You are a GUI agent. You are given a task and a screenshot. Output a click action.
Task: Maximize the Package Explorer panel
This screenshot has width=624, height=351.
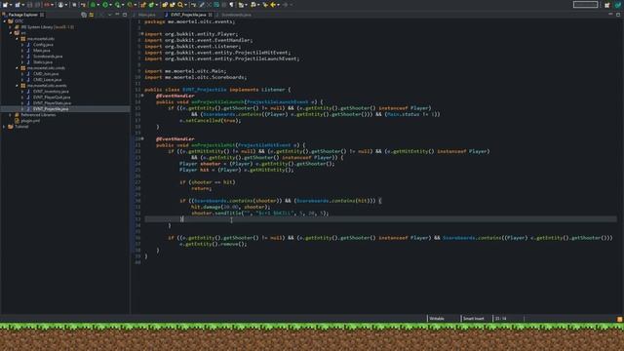tap(125, 15)
